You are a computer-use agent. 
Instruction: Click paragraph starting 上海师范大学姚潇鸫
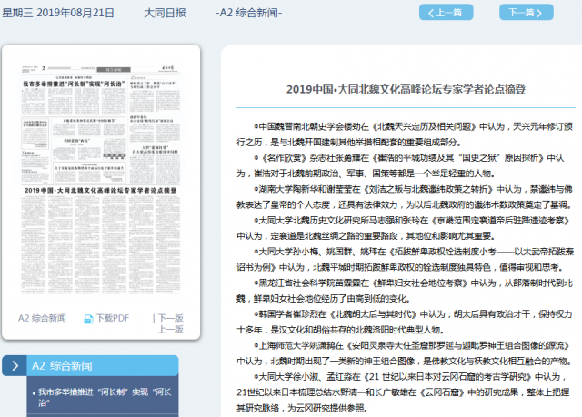coord(405,352)
